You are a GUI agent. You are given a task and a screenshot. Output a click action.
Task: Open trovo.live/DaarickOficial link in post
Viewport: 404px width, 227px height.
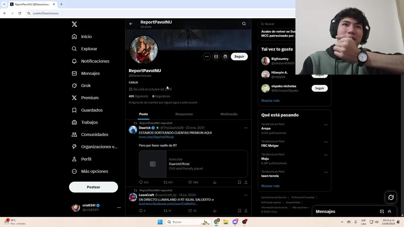click(156, 137)
